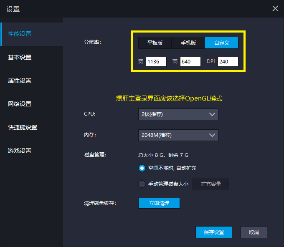Select the 快捷键设置 sidebar item
Viewport: 284px width, 247px height.
coord(23,127)
